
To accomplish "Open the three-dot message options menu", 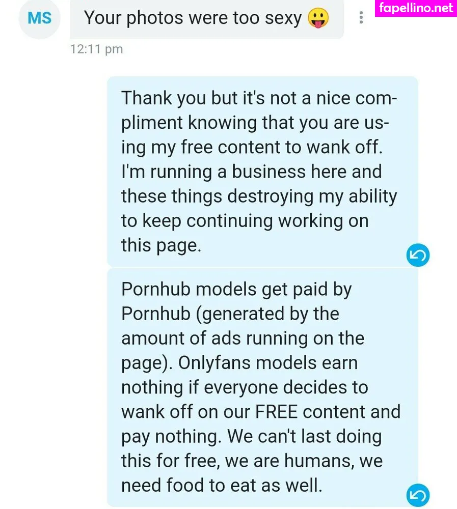I will [361, 18].
